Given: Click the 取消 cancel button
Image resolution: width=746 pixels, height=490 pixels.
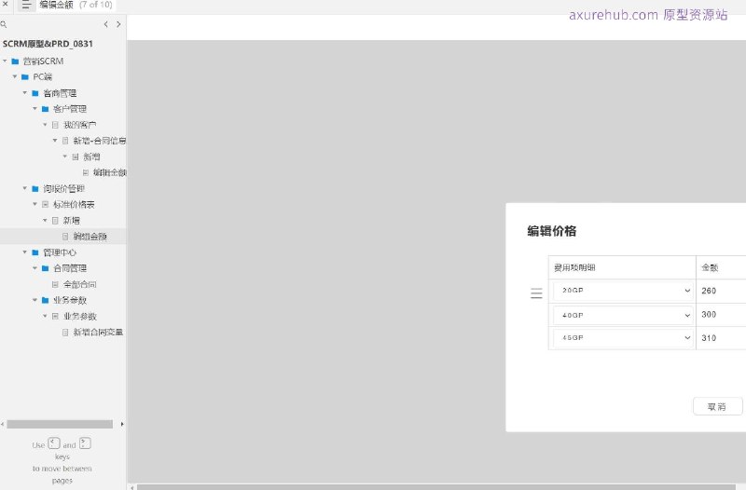Looking at the screenshot, I should [717, 406].
